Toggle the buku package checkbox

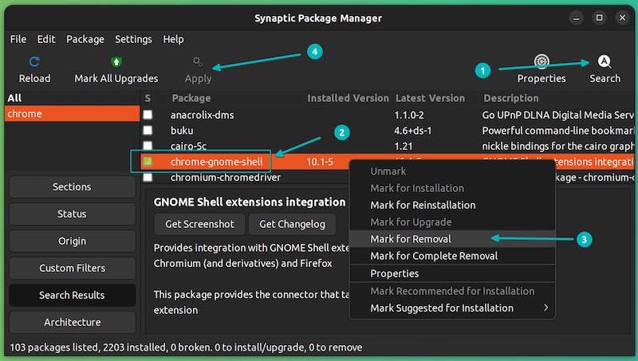click(x=148, y=131)
